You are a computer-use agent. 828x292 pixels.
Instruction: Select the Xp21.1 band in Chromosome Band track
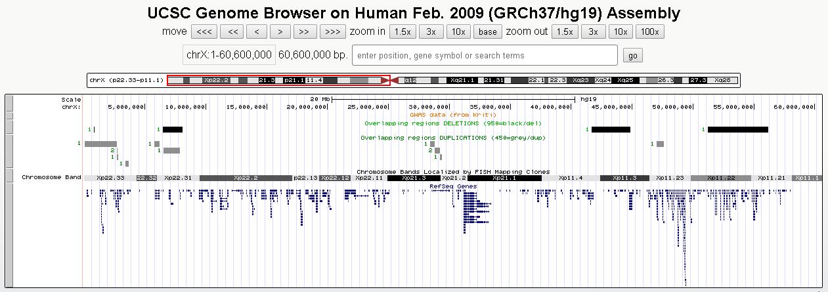[x=504, y=178]
